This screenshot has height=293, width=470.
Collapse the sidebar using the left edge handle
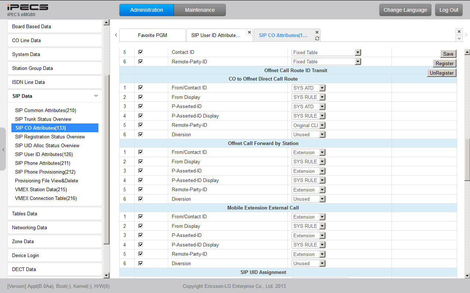[3, 149]
